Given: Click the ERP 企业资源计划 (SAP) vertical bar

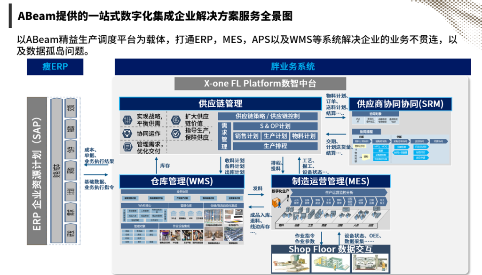Looking at the screenshot, I should (37, 171).
